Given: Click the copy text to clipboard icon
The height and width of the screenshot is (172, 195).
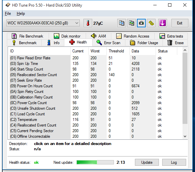Looking at the screenshot, I should pos(121,23).
